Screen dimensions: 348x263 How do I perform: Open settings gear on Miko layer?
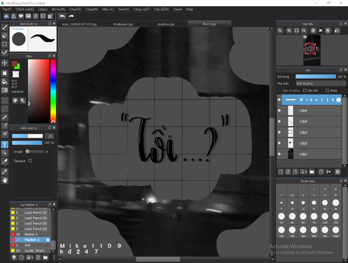click(x=338, y=100)
